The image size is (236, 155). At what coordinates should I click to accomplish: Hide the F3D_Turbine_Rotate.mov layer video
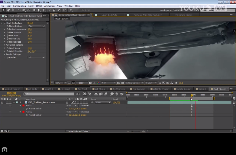pyautogui.click(x=2, y=102)
